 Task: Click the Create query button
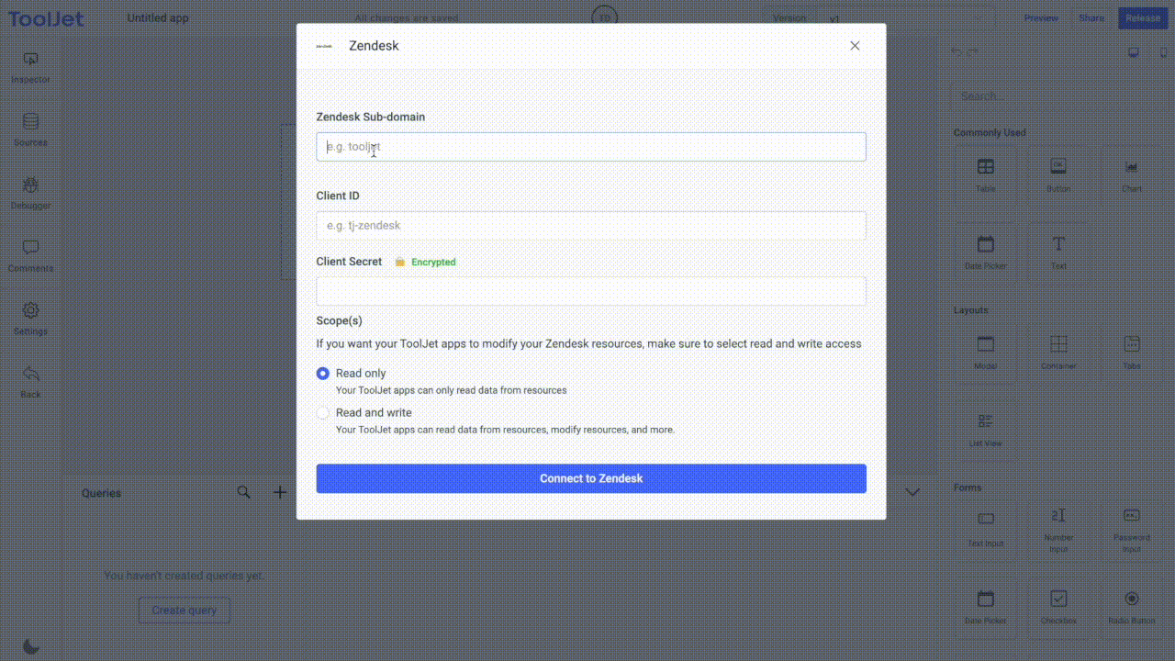point(185,611)
